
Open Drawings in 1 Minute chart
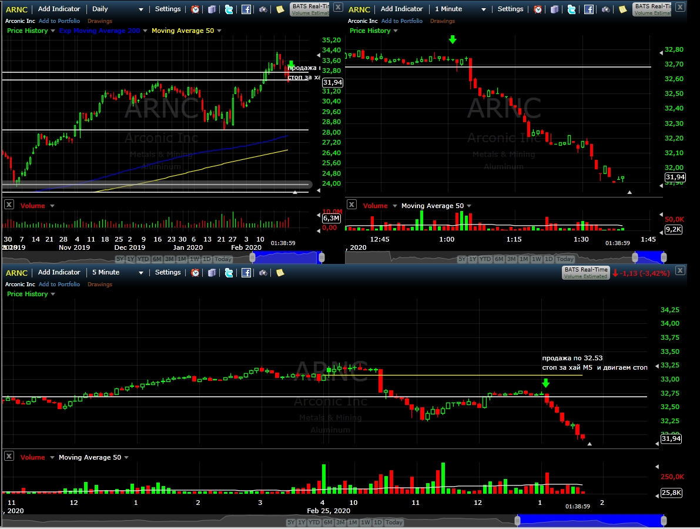point(443,21)
